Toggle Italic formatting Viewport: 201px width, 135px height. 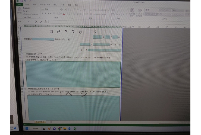point(45,13)
